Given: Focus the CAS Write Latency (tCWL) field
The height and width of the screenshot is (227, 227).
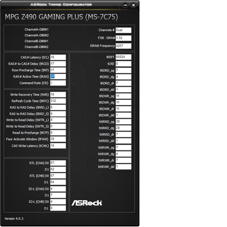Looking at the screenshot, I should click(x=58, y=146).
